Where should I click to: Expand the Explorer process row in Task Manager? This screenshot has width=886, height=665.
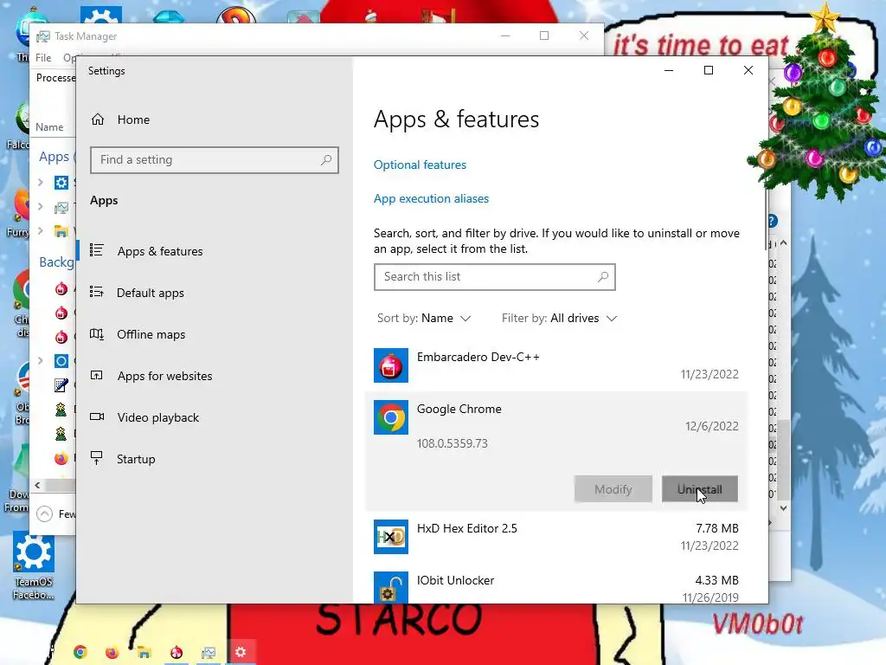40,230
